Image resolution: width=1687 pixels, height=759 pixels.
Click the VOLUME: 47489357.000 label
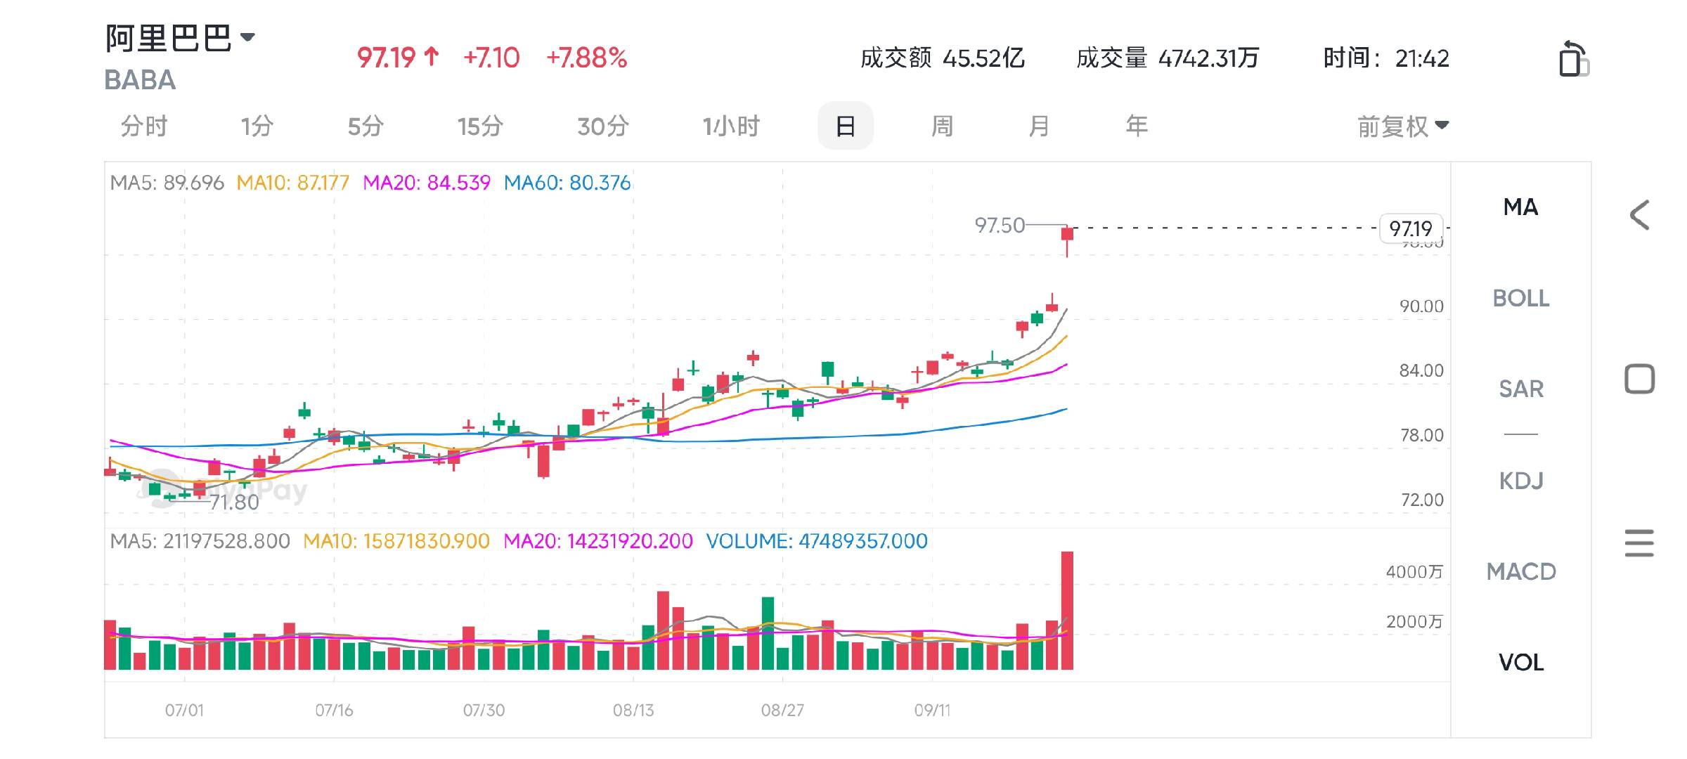[x=817, y=541]
